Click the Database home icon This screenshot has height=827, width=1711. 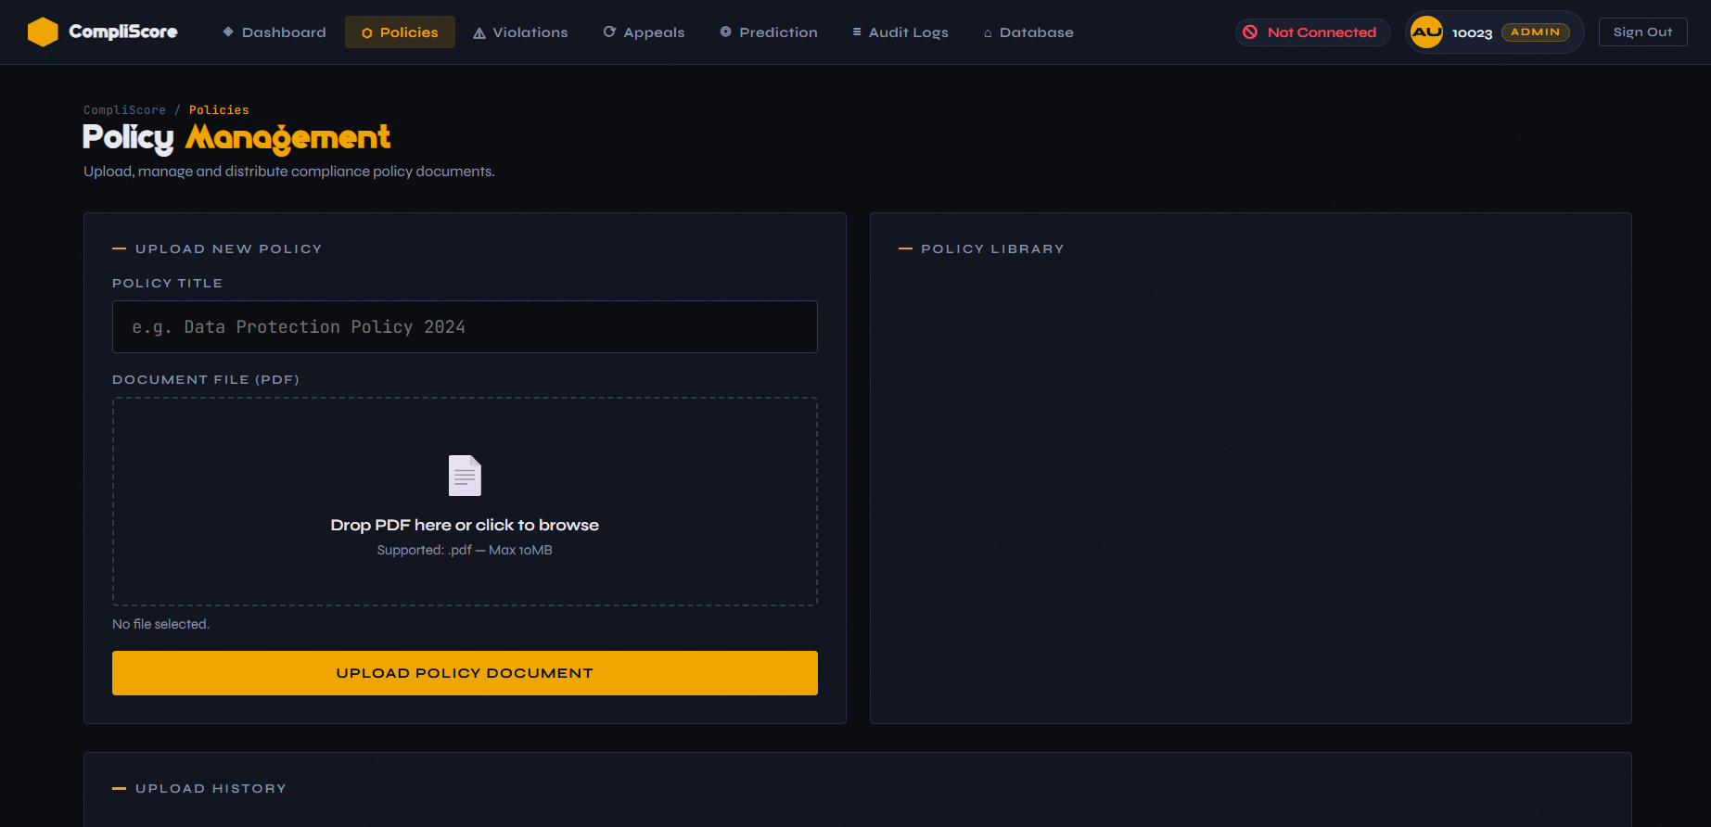[988, 33]
